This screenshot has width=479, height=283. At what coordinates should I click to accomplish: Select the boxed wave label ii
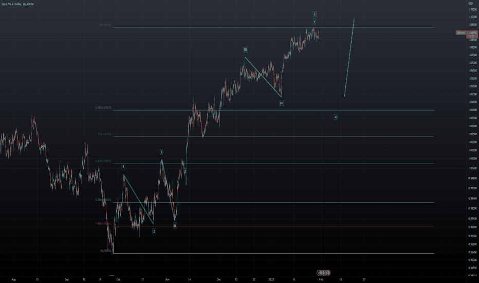(175, 225)
